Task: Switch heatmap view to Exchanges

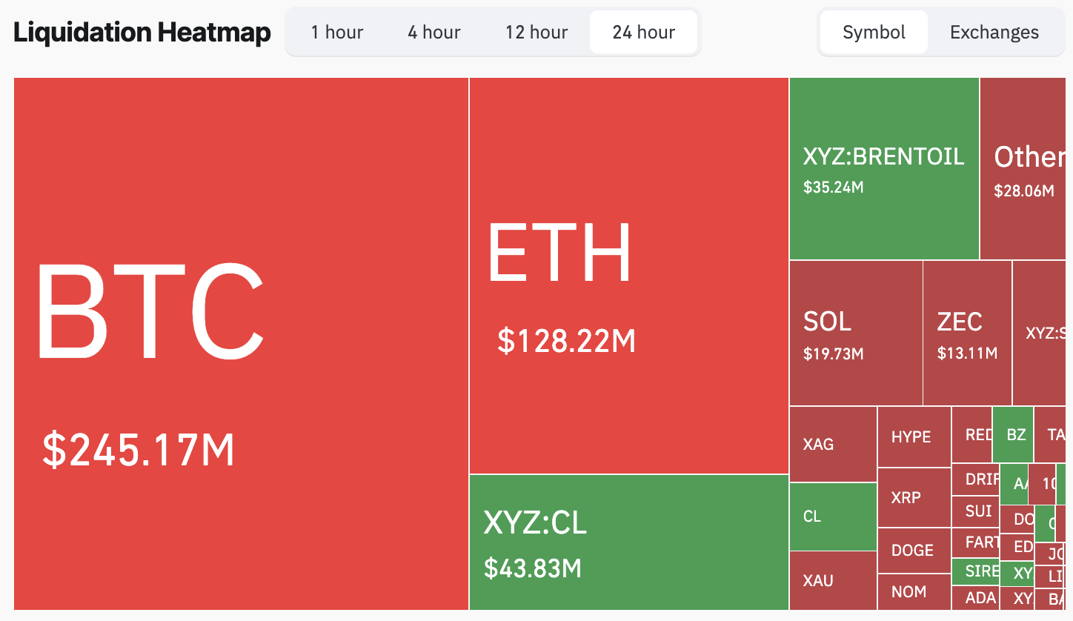Action: [994, 33]
